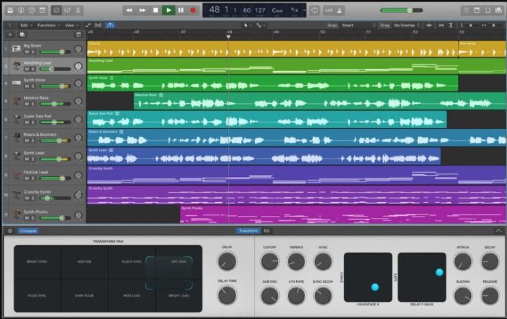This screenshot has height=319, width=507.
Task: Add a new track with plus button
Action: tap(10, 35)
